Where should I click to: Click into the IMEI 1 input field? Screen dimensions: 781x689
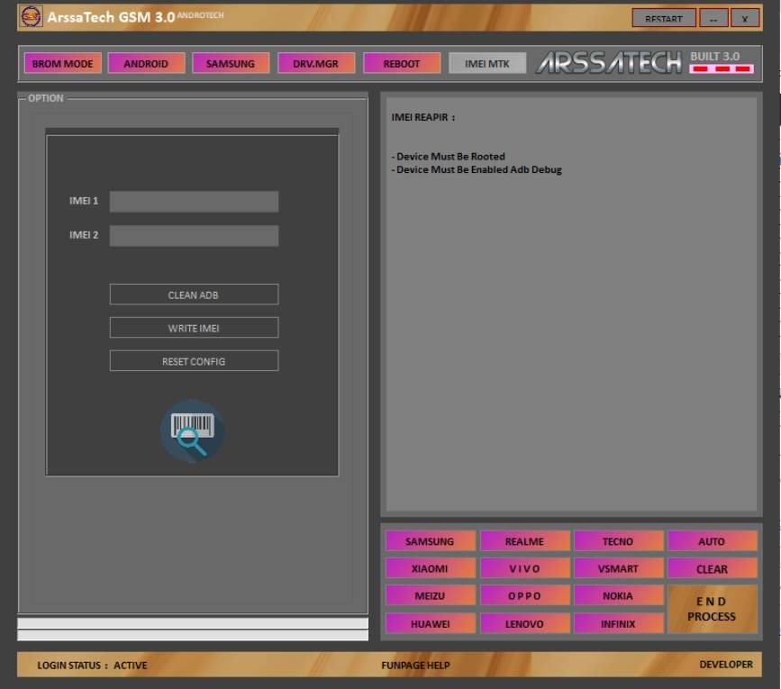(x=194, y=201)
